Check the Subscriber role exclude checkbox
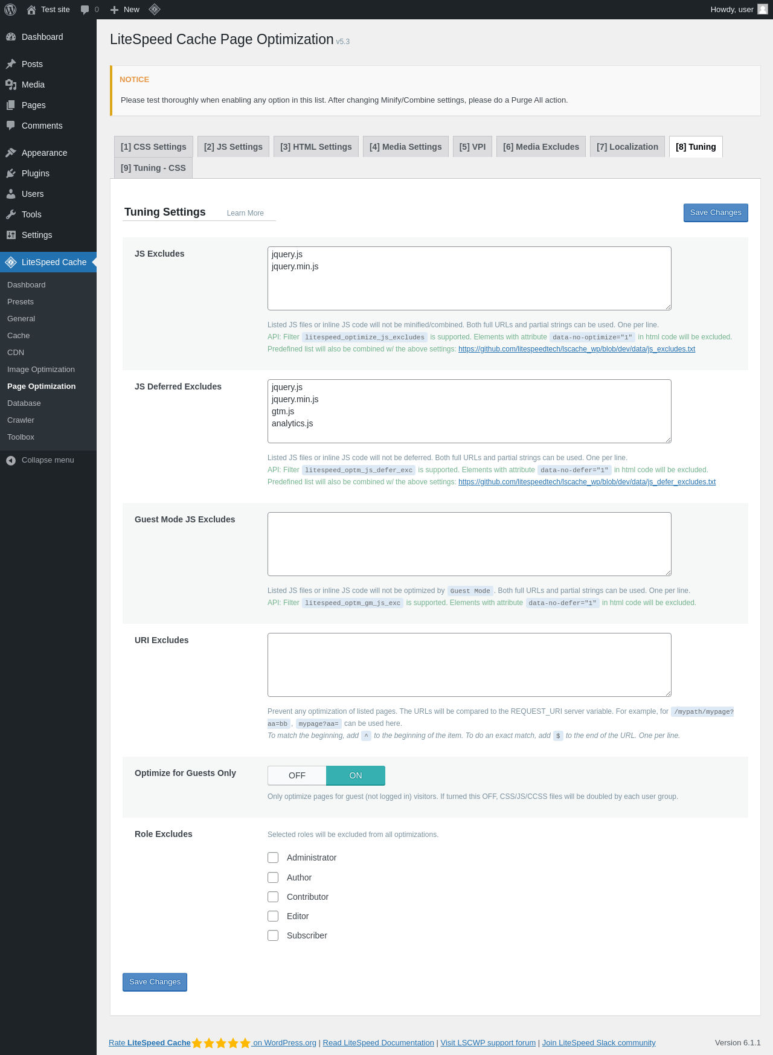The height and width of the screenshot is (1055, 773). tap(273, 935)
